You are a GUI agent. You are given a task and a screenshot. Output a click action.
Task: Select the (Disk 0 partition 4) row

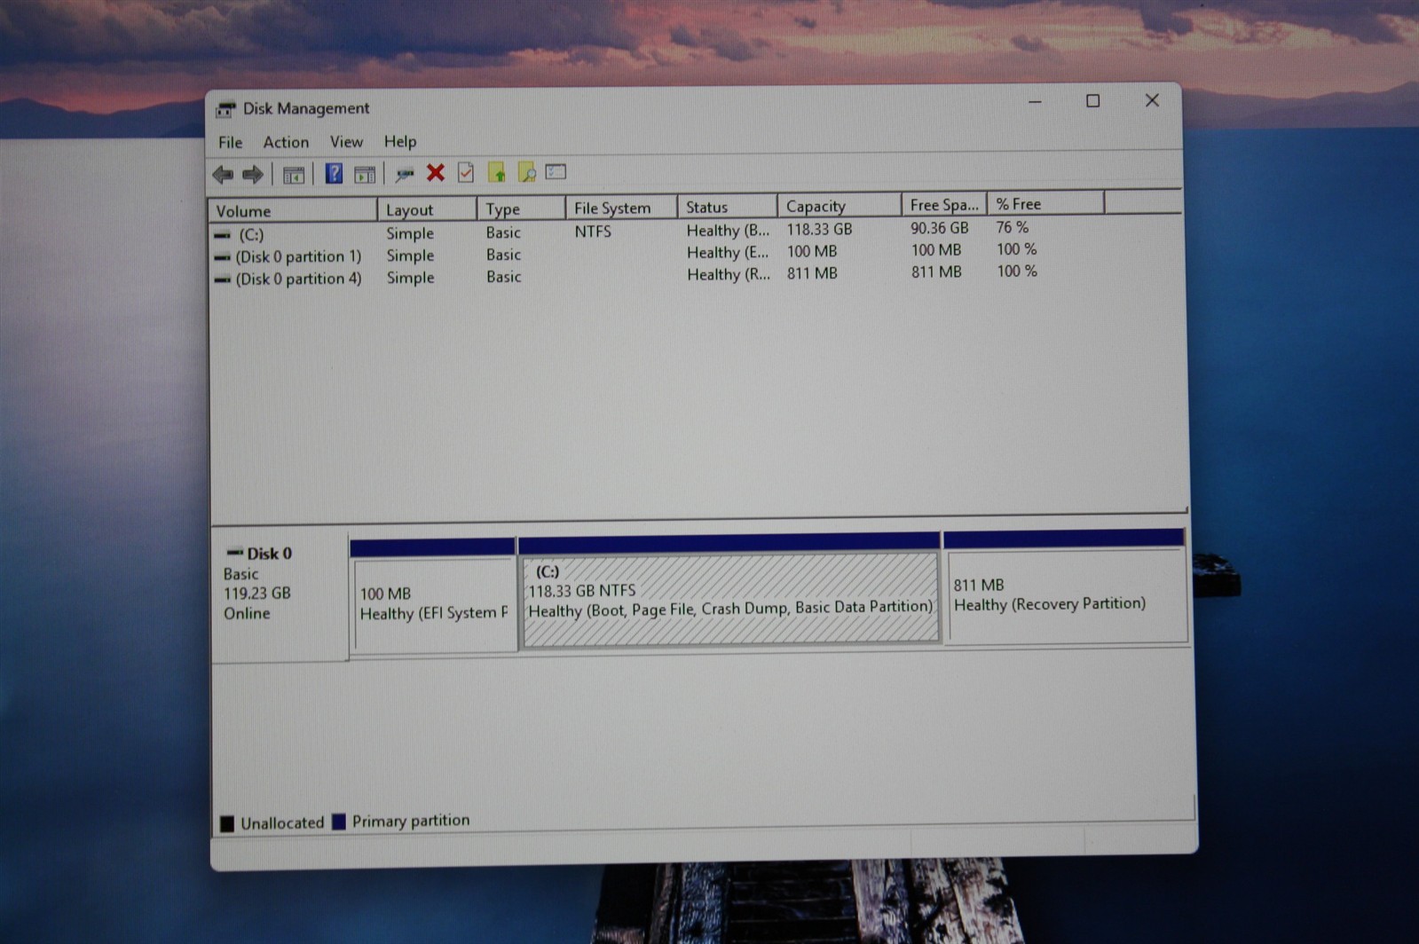[626, 276]
